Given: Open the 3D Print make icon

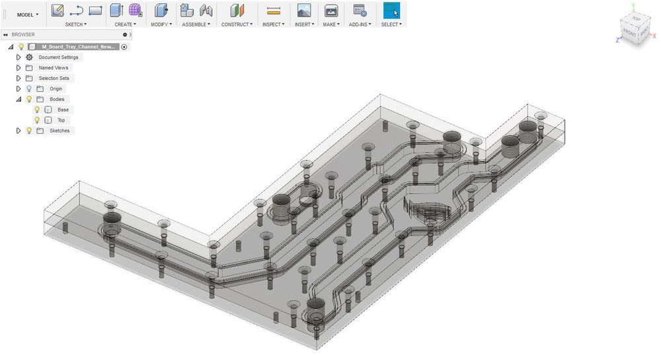Looking at the screenshot, I should pos(331,11).
